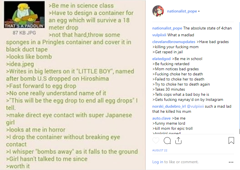Click the 4chan greentext post image

[73, 85]
